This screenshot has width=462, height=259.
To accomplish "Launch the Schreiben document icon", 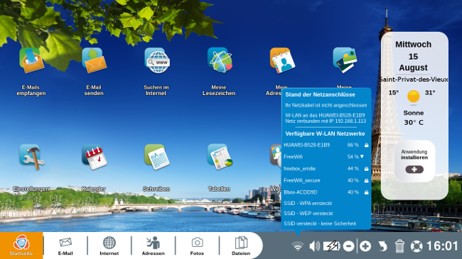I will [x=157, y=157].
